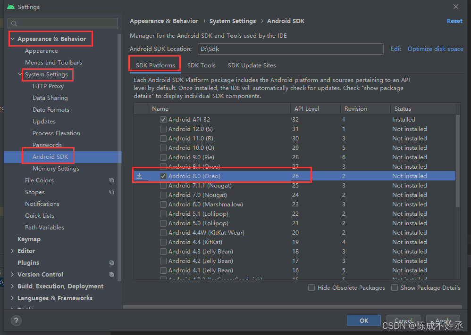Image resolution: width=471 pixels, height=335 pixels.
Task: Check the Android 4.4 (KitKat) checkbox
Action: click(163, 242)
